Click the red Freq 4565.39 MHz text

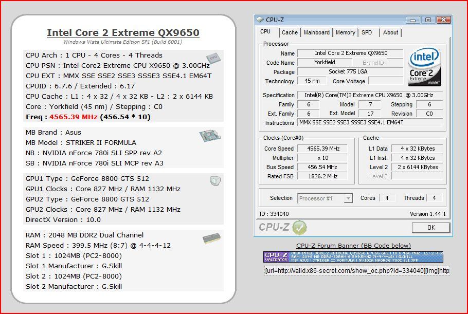(74, 117)
